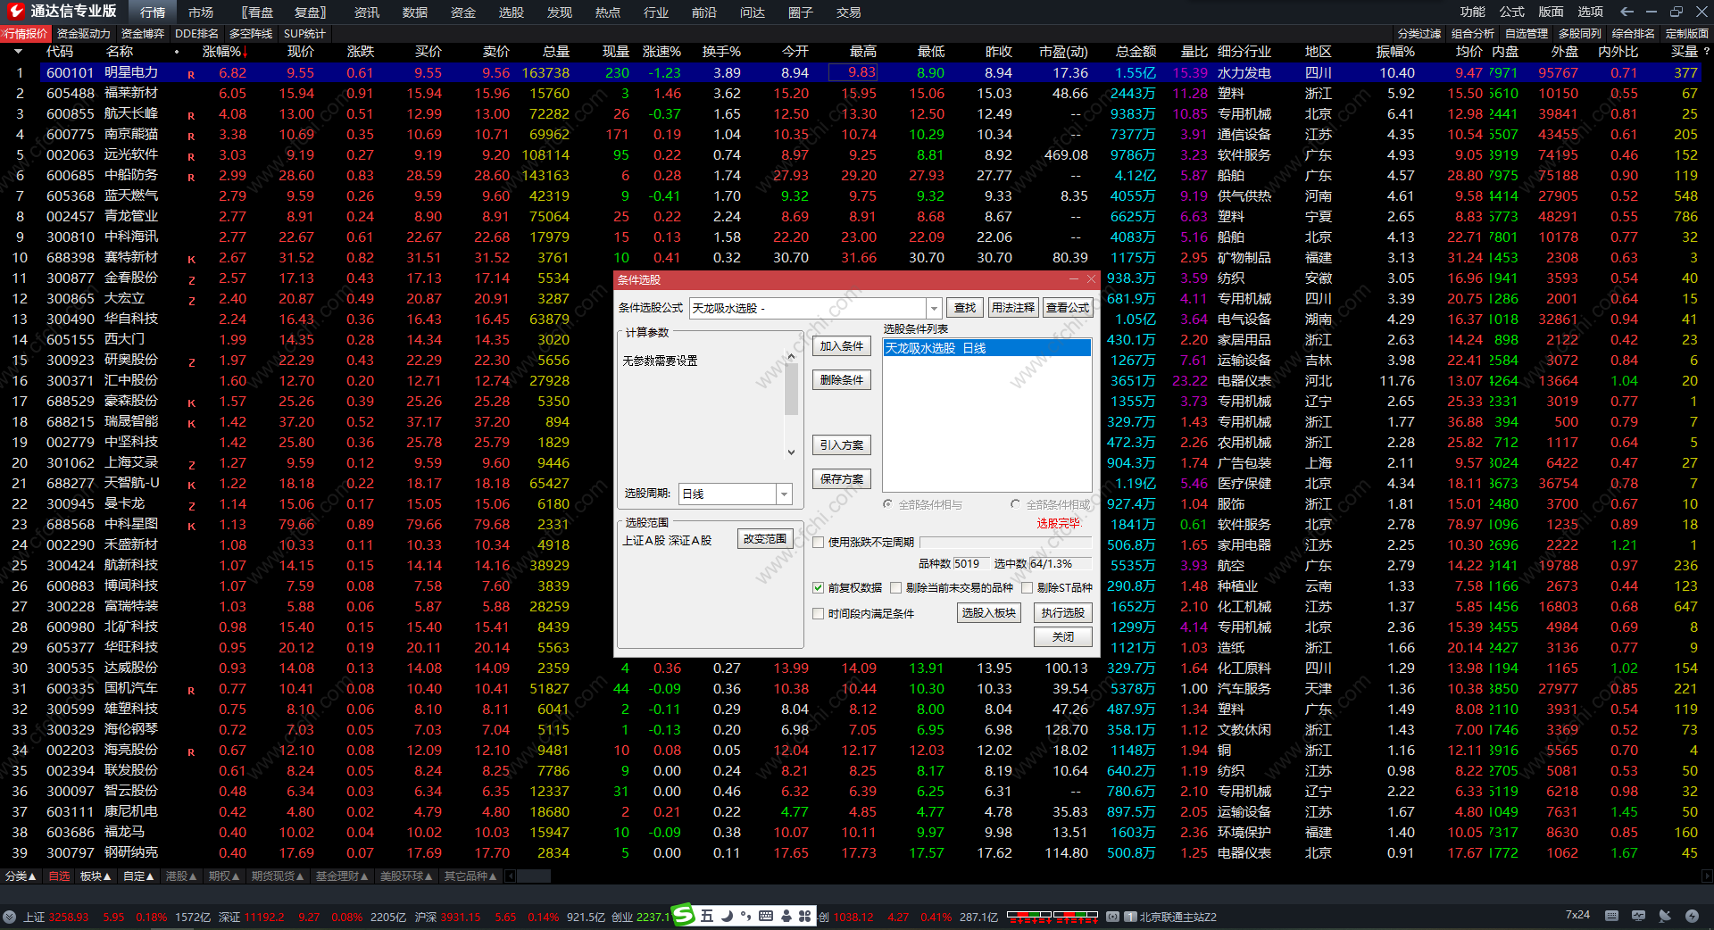The width and height of the screenshot is (1714, 930).
Task: Check the 使用涨跌不定周期 option
Action: pyautogui.click(x=818, y=542)
